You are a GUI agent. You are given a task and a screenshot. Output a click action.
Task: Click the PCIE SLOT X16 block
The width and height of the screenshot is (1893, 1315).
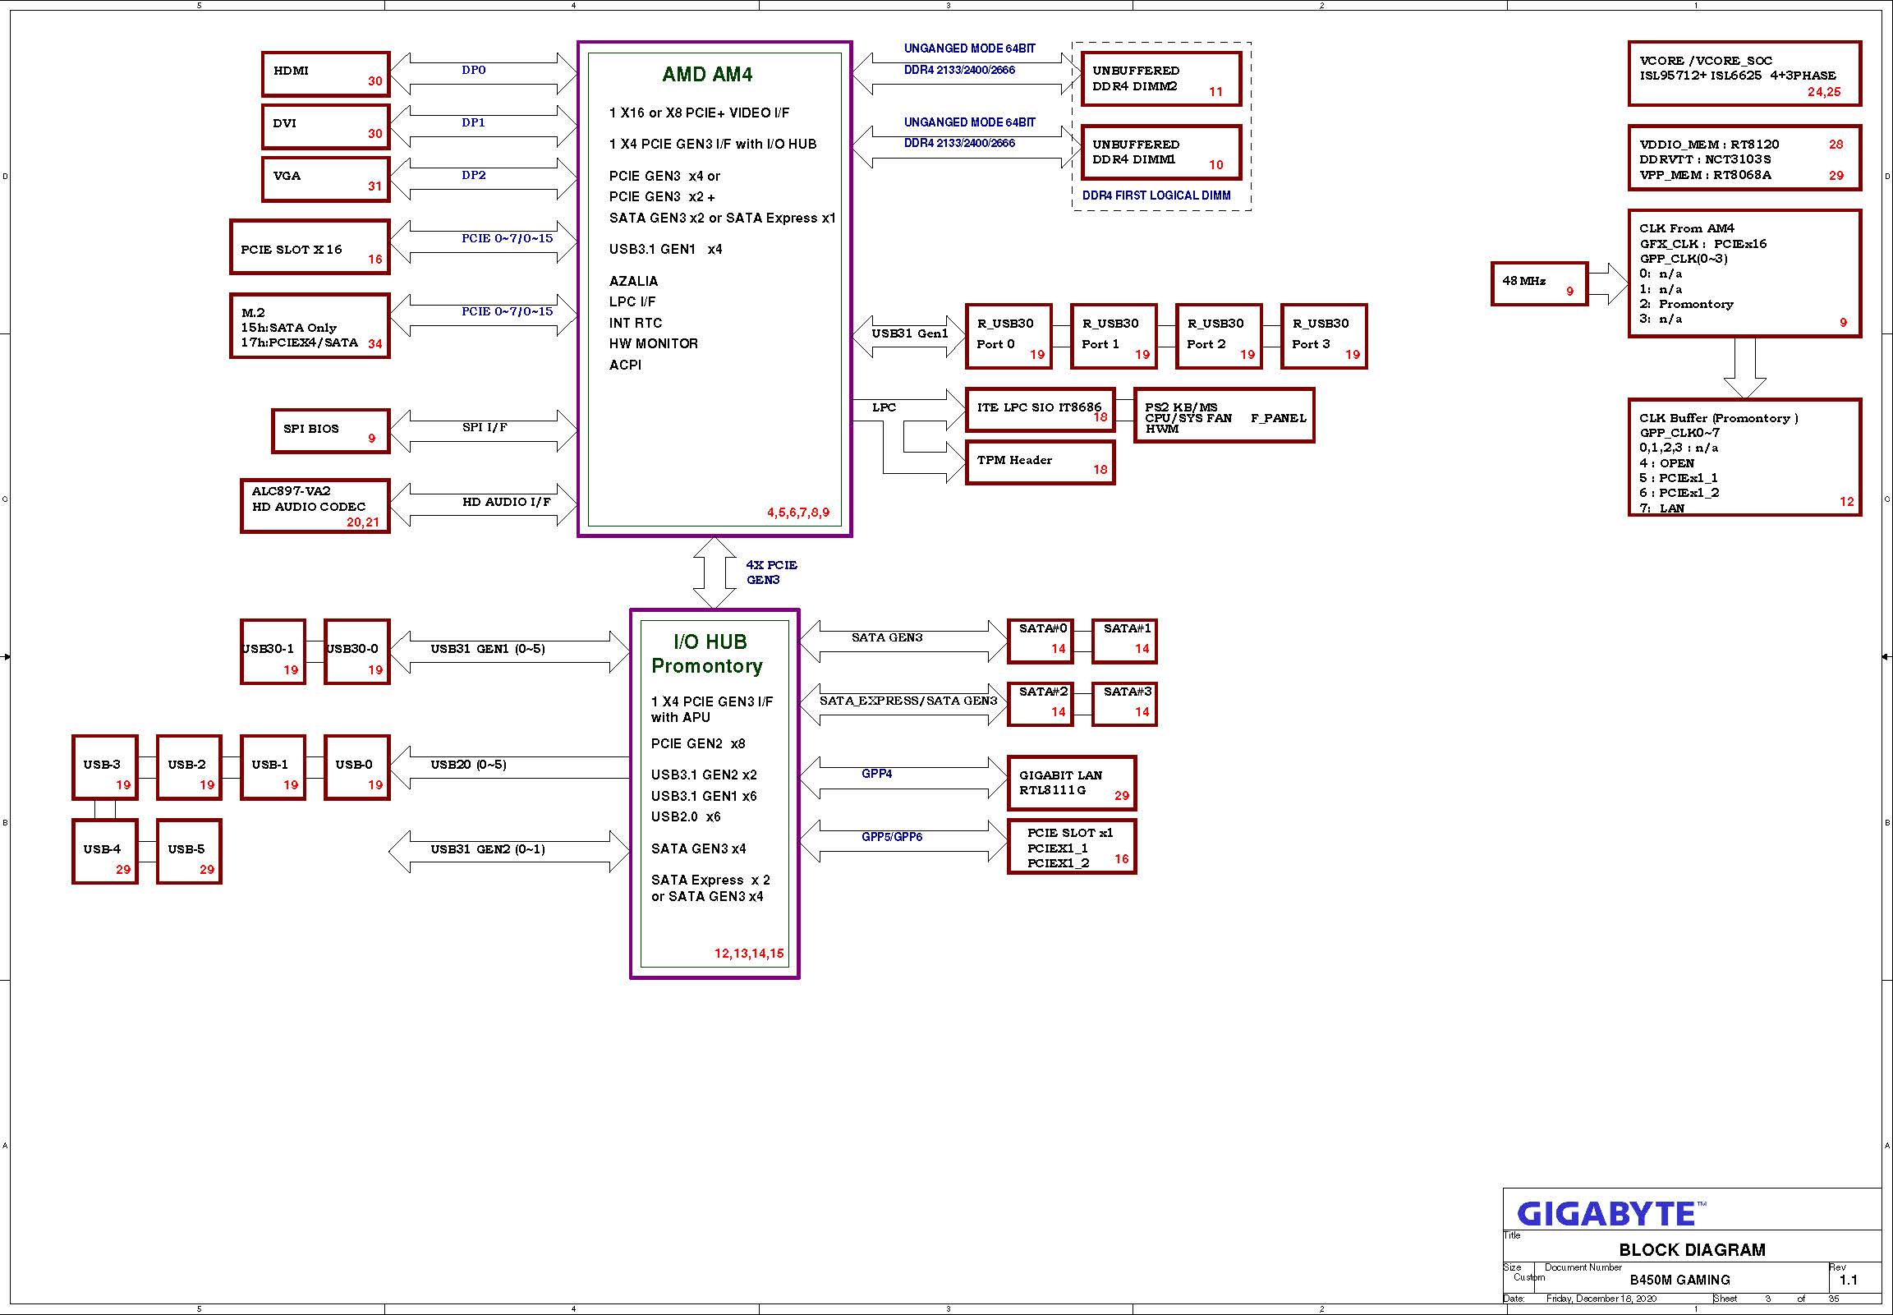tap(309, 247)
